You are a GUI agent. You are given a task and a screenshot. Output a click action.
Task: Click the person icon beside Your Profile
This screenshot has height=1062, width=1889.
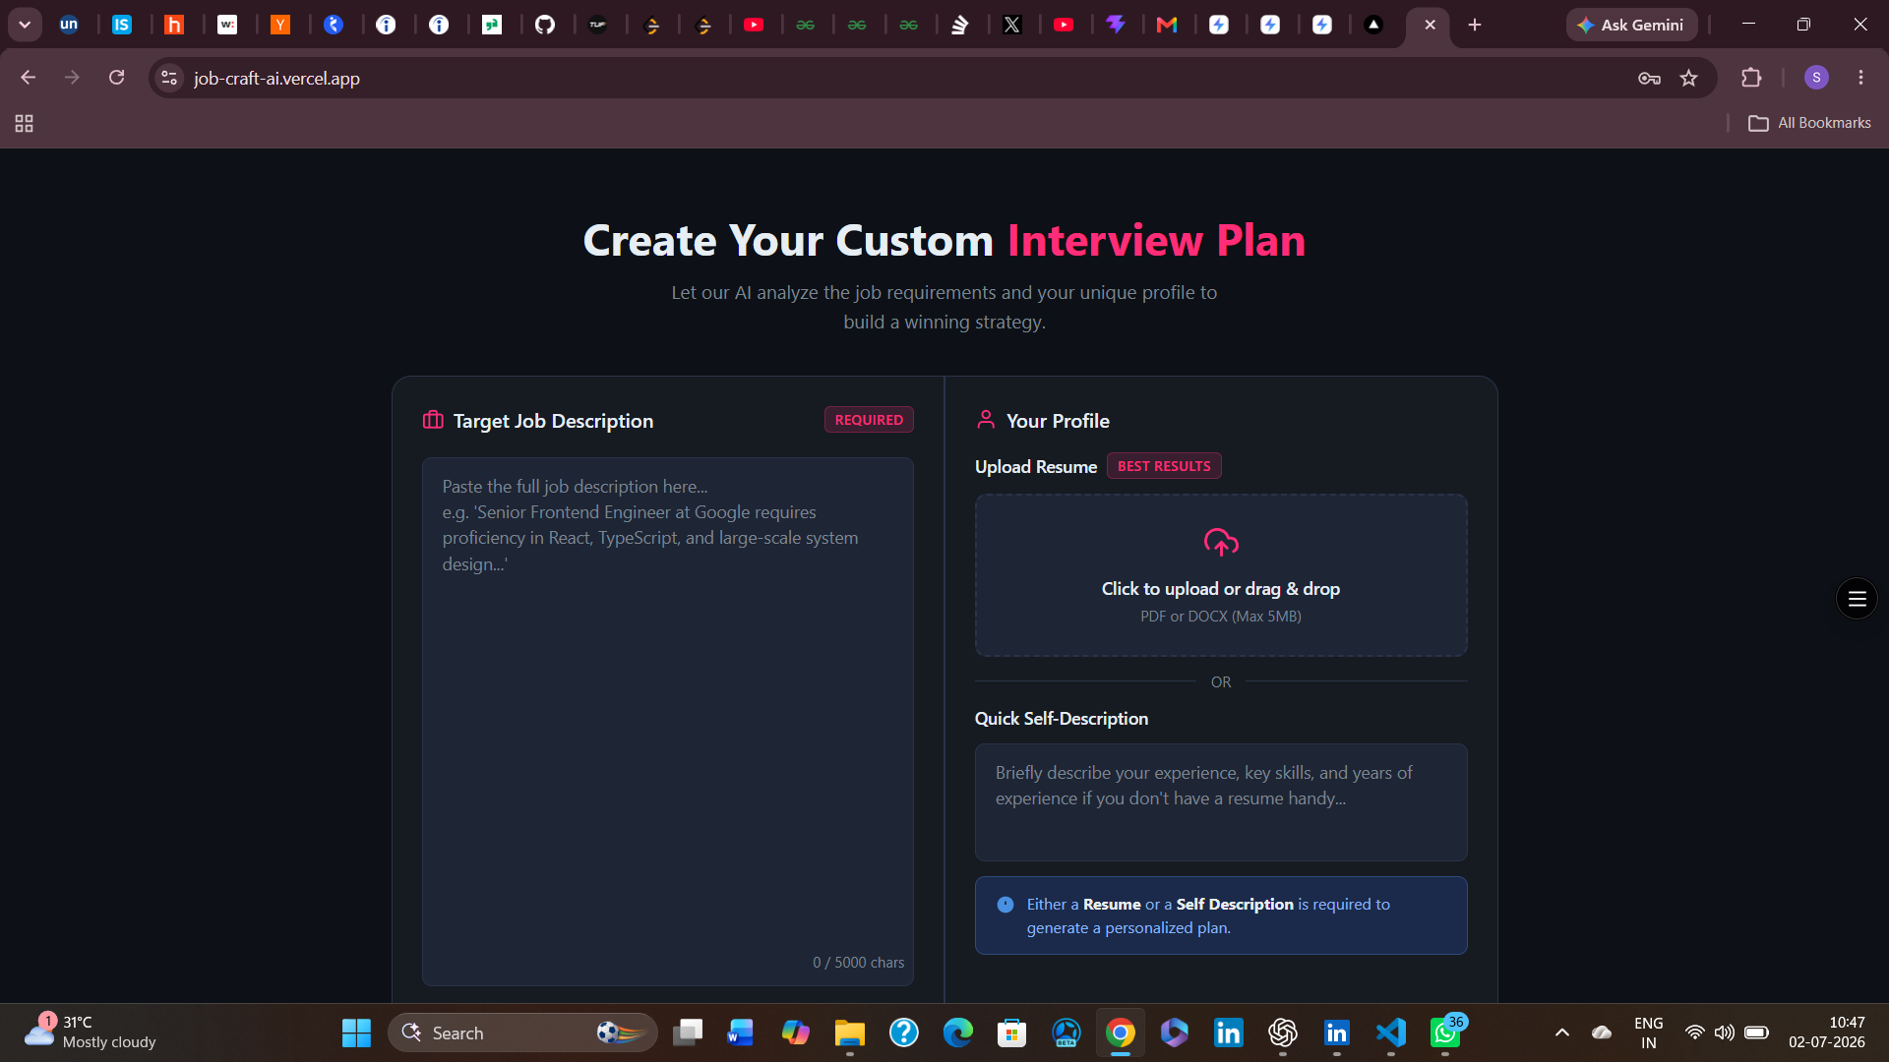[986, 420]
